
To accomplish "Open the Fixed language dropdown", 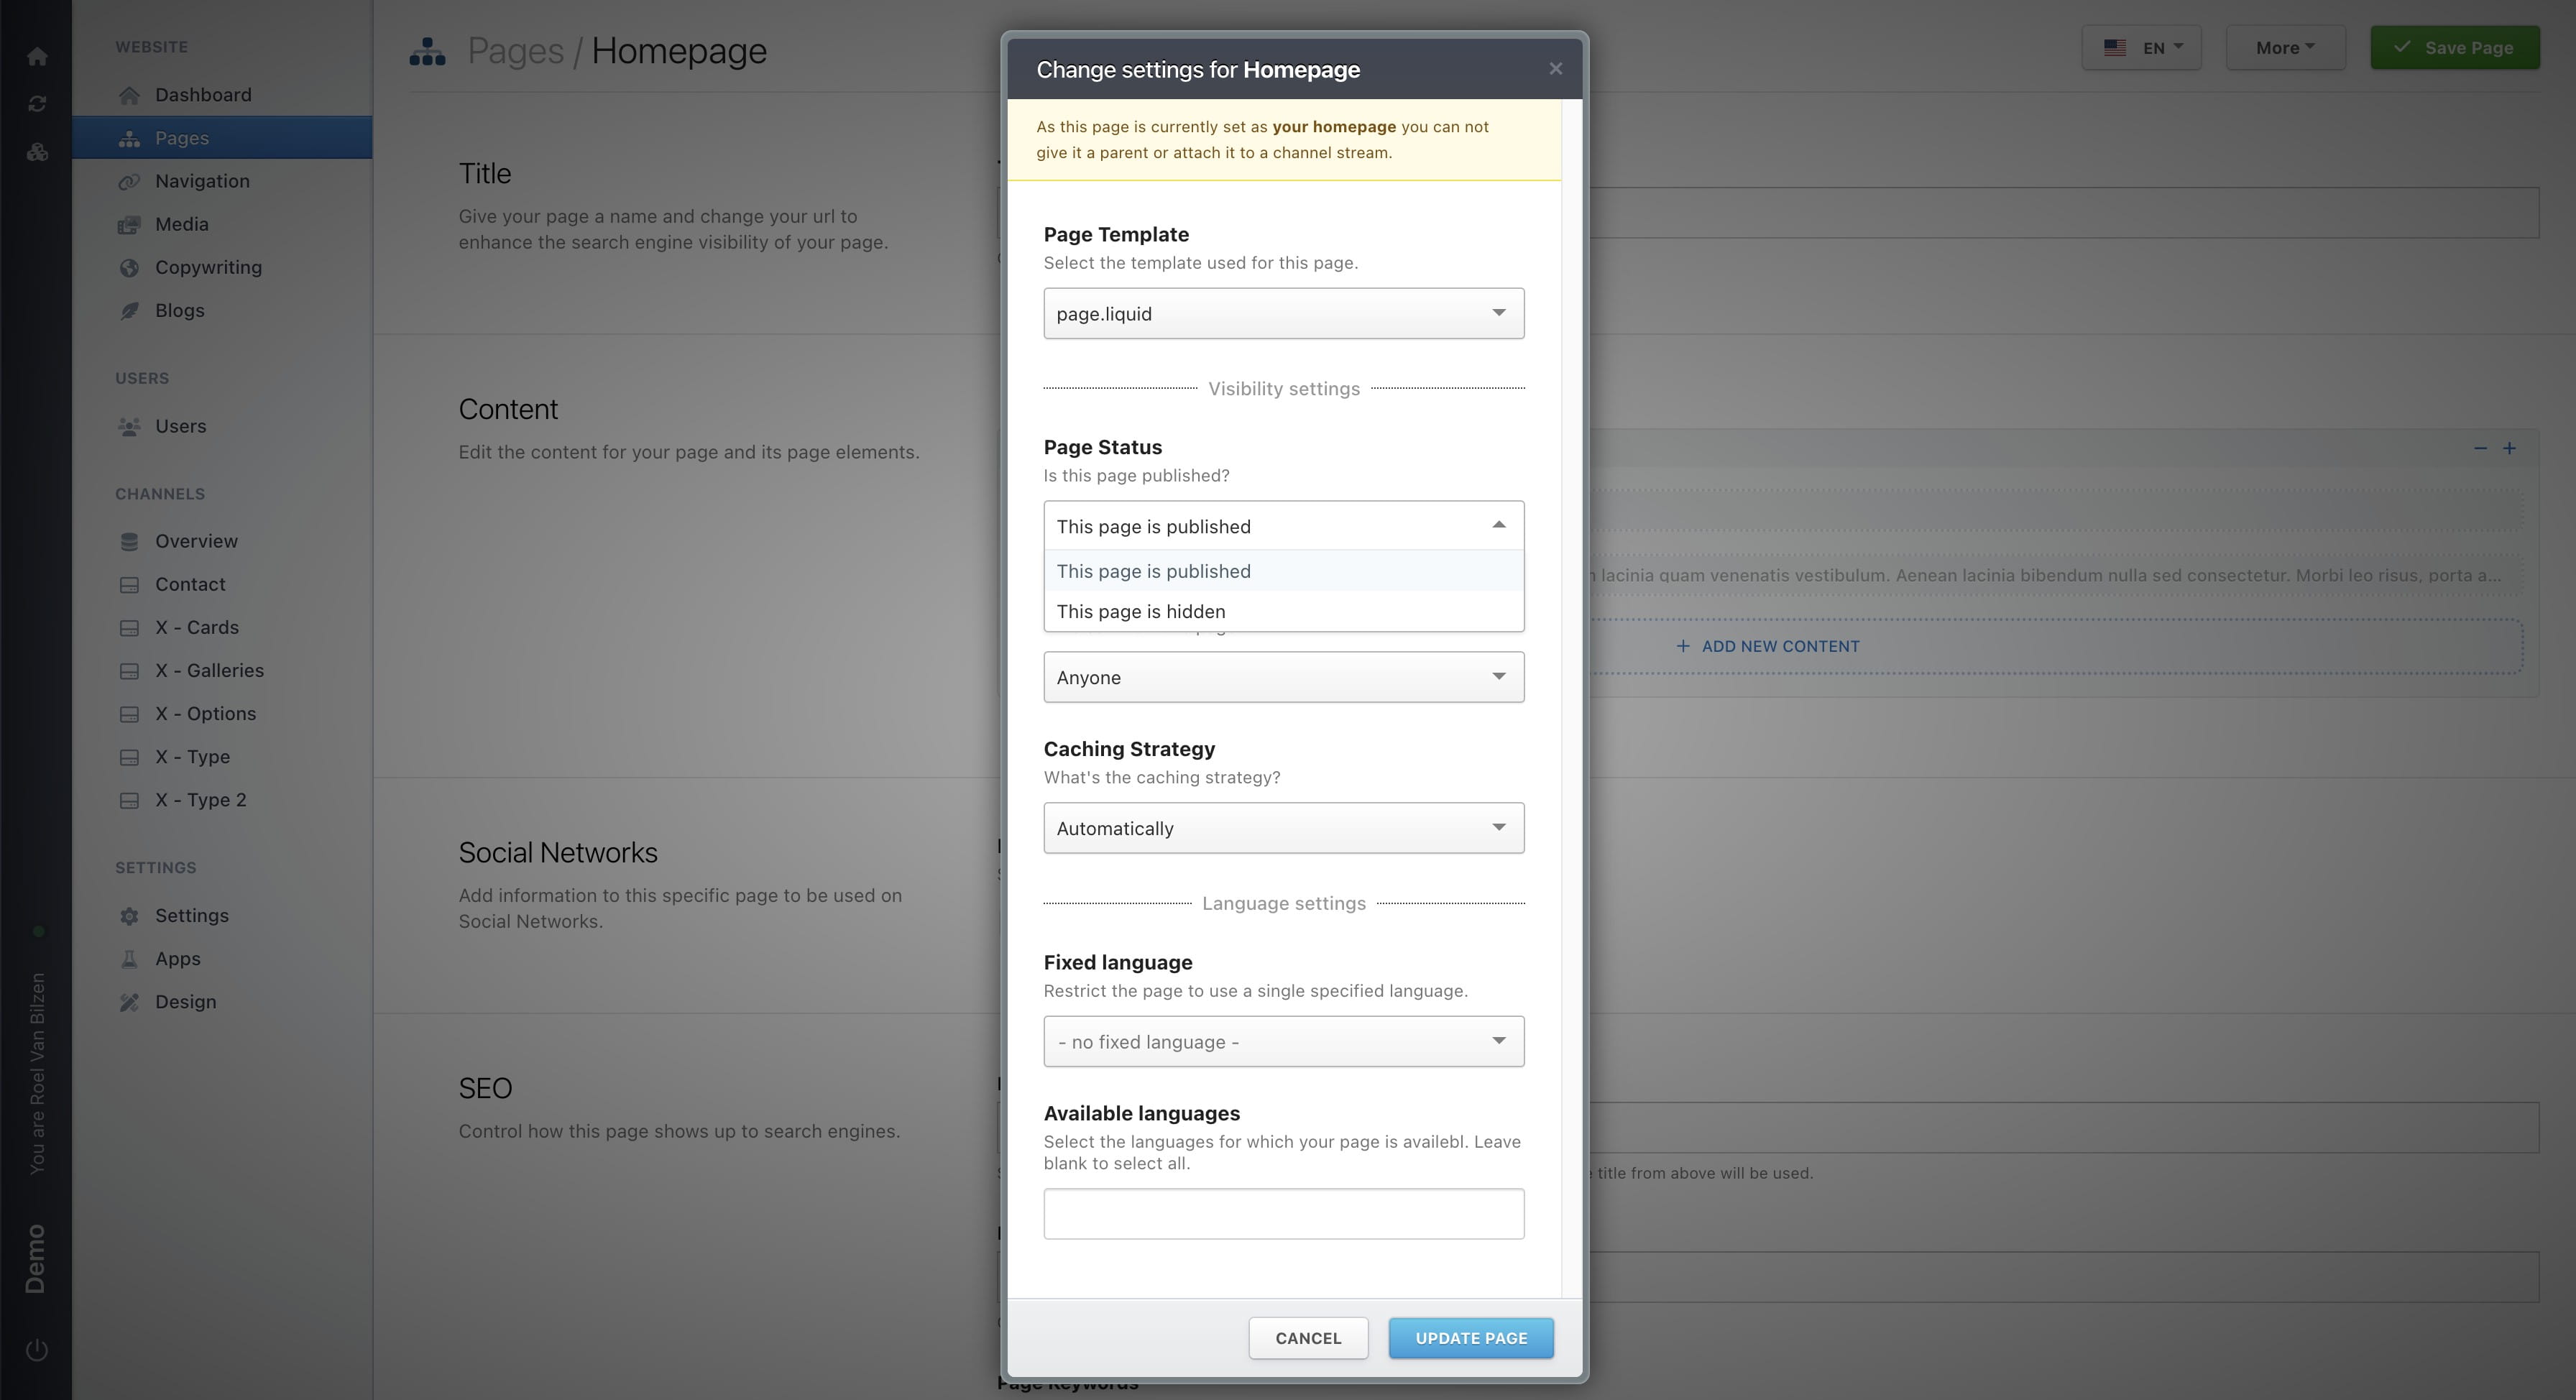I will pos(1283,1041).
